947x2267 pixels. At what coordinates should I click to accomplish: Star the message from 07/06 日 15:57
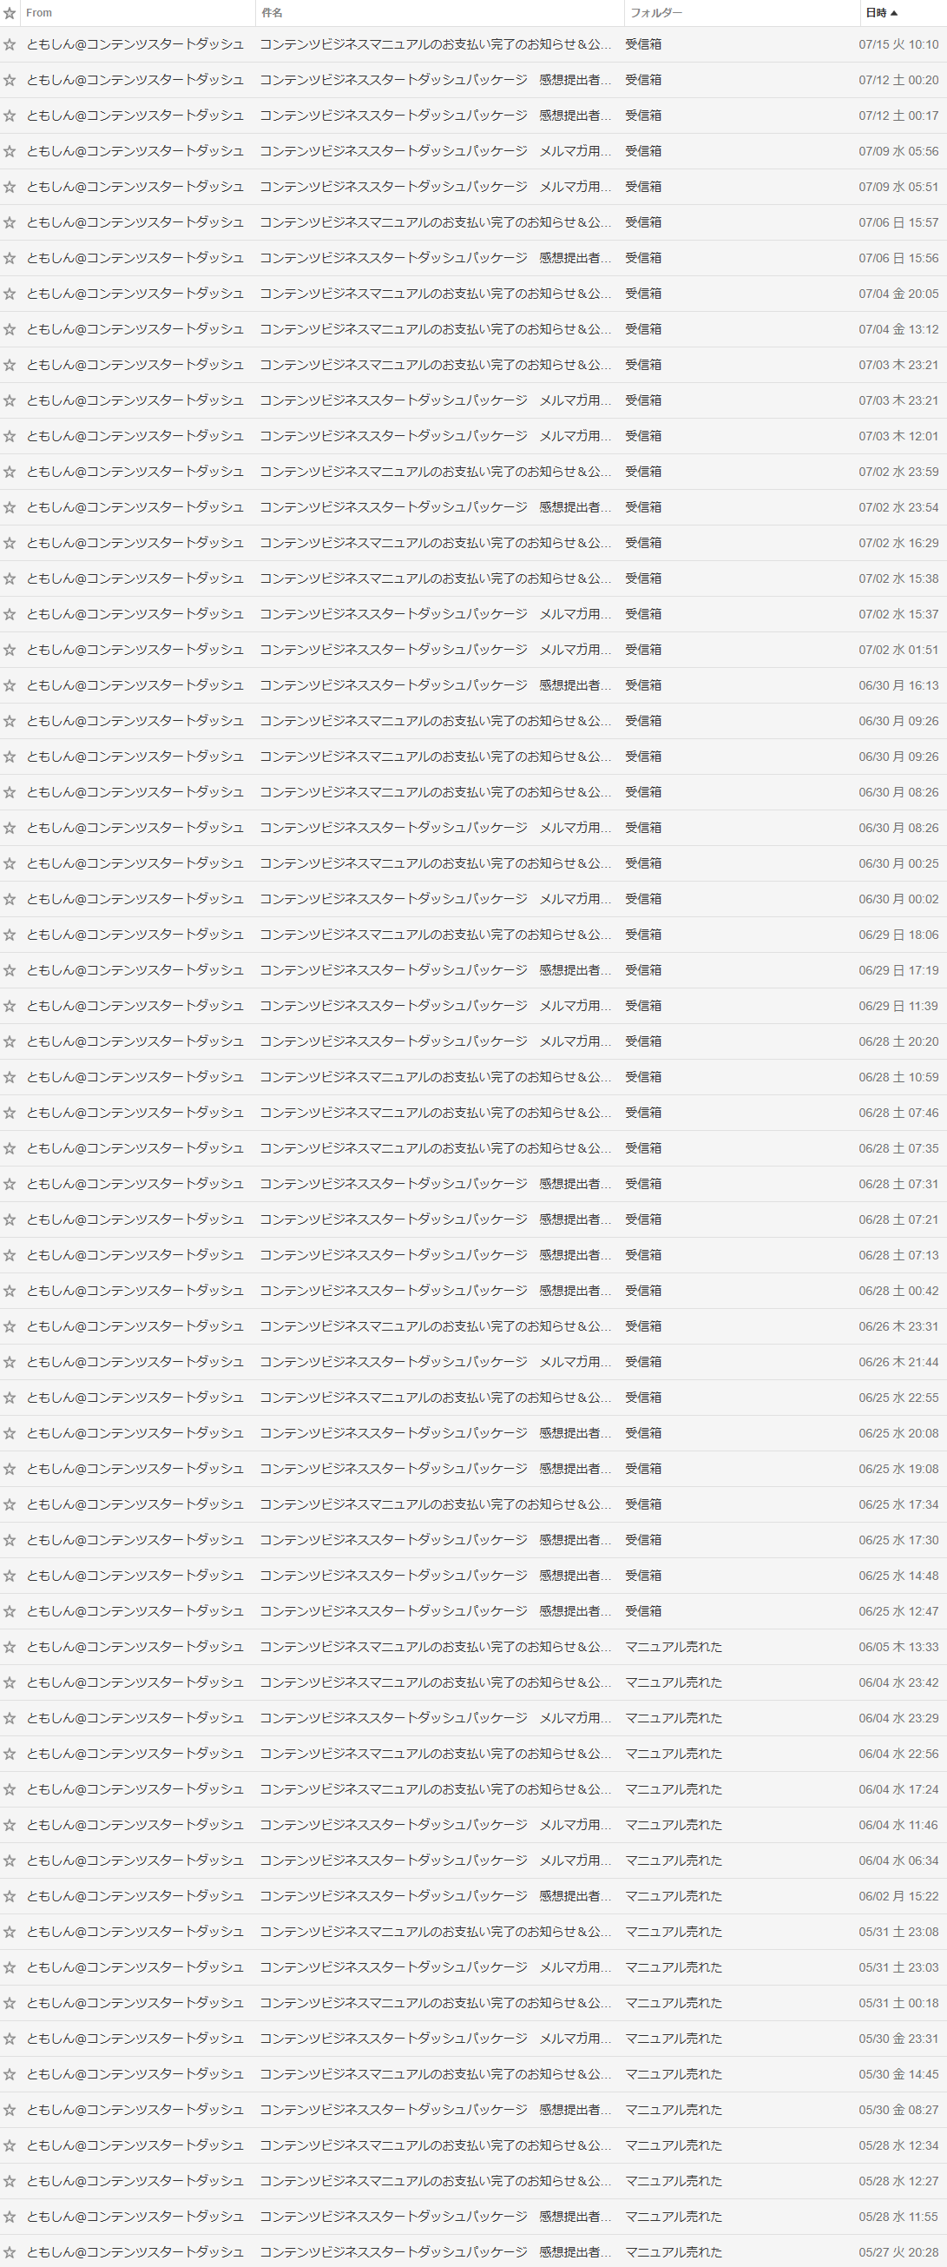pyautogui.click(x=10, y=222)
